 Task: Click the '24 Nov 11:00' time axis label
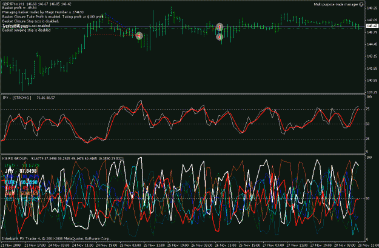[x=82, y=246]
